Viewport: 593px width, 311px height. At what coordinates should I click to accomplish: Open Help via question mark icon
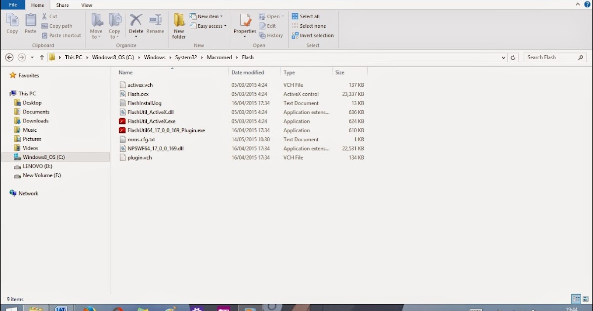tap(587, 4)
